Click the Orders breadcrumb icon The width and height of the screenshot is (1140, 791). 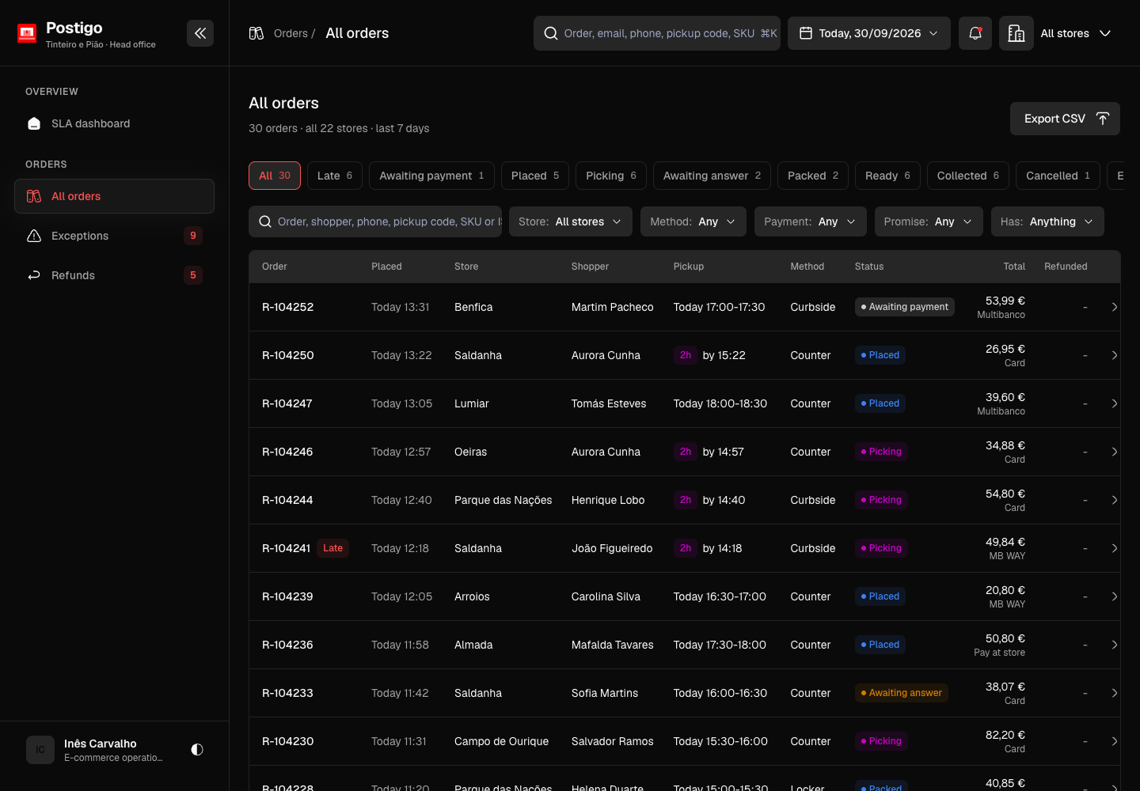(256, 33)
